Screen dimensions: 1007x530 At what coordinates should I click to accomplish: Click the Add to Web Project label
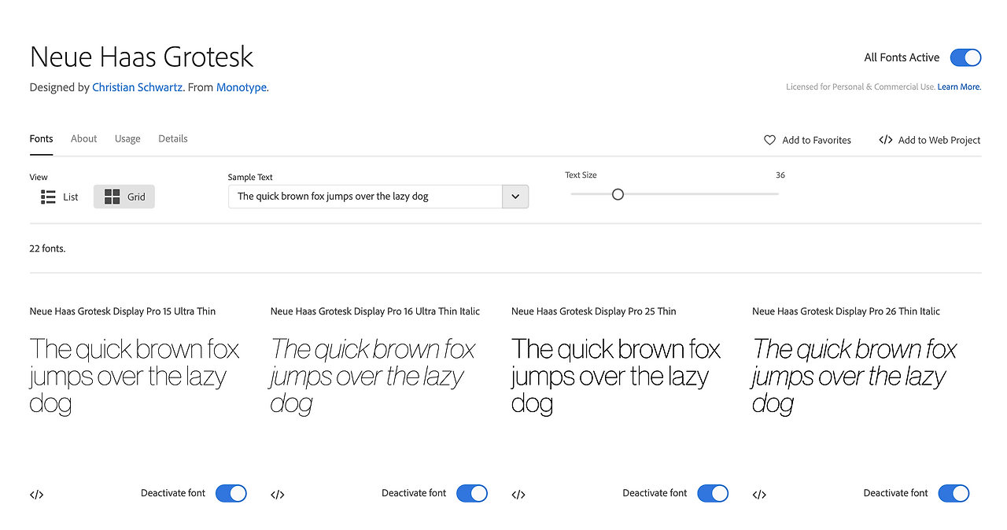[x=939, y=140]
